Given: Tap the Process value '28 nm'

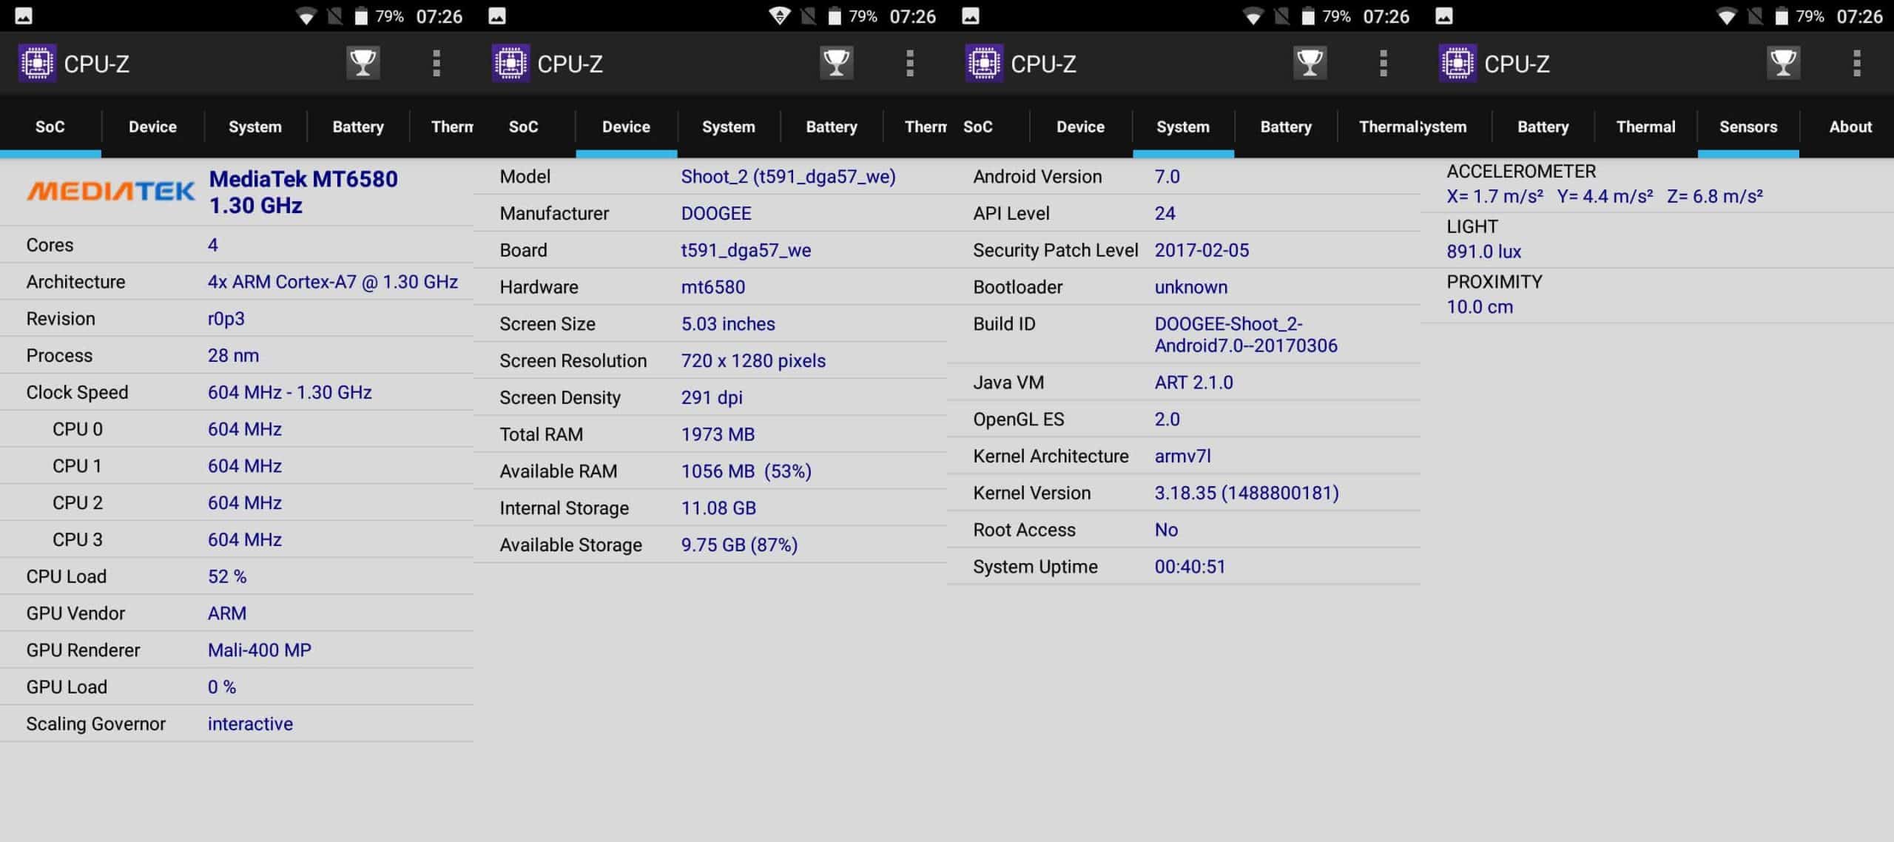Looking at the screenshot, I should [233, 356].
